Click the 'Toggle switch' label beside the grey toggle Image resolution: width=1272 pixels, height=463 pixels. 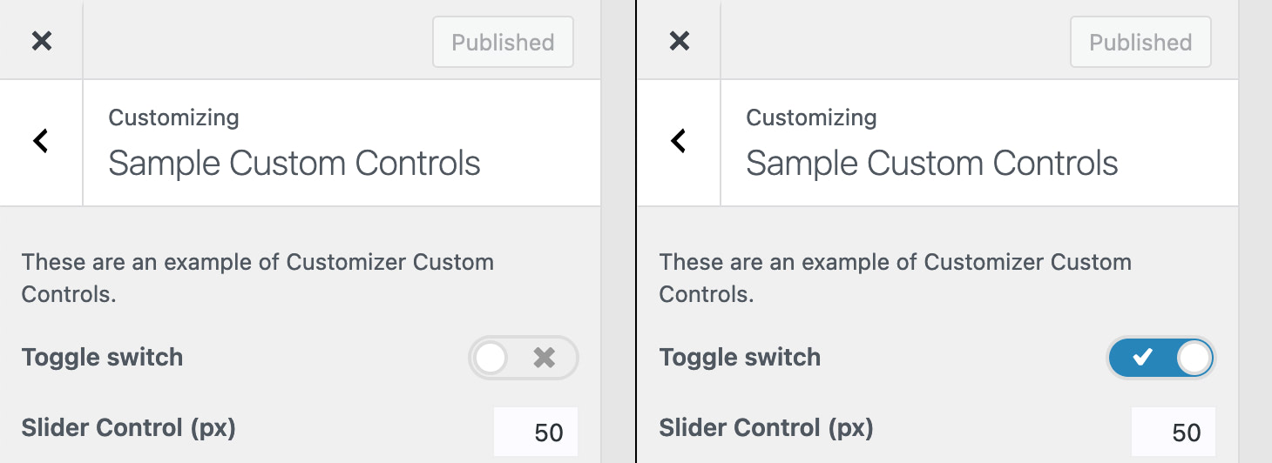pyautogui.click(x=103, y=358)
